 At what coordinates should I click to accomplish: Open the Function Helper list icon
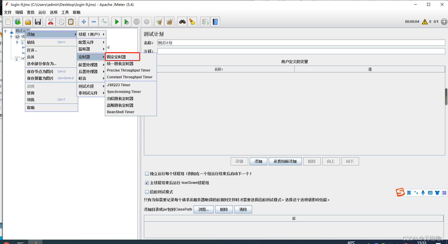pos(205,22)
